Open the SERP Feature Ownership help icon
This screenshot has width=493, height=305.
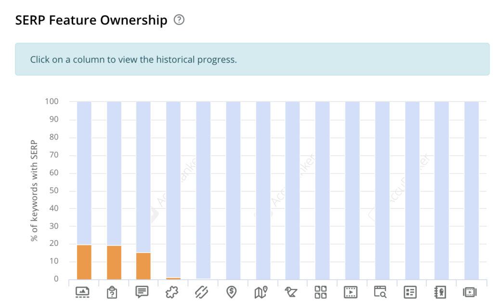(179, 20)
